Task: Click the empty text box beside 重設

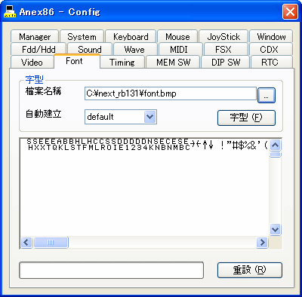Action: (x=111, y=271)
